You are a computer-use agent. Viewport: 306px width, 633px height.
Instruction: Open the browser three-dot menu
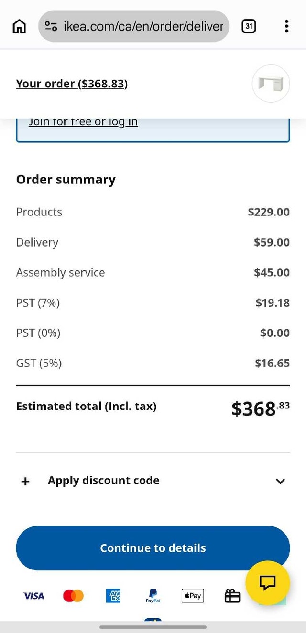pos(286,26)
